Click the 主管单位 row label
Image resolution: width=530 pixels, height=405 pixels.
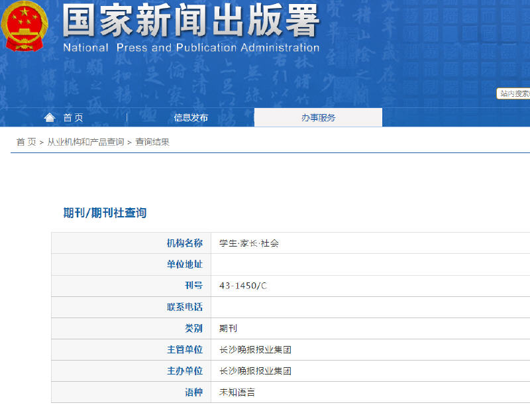185,349
